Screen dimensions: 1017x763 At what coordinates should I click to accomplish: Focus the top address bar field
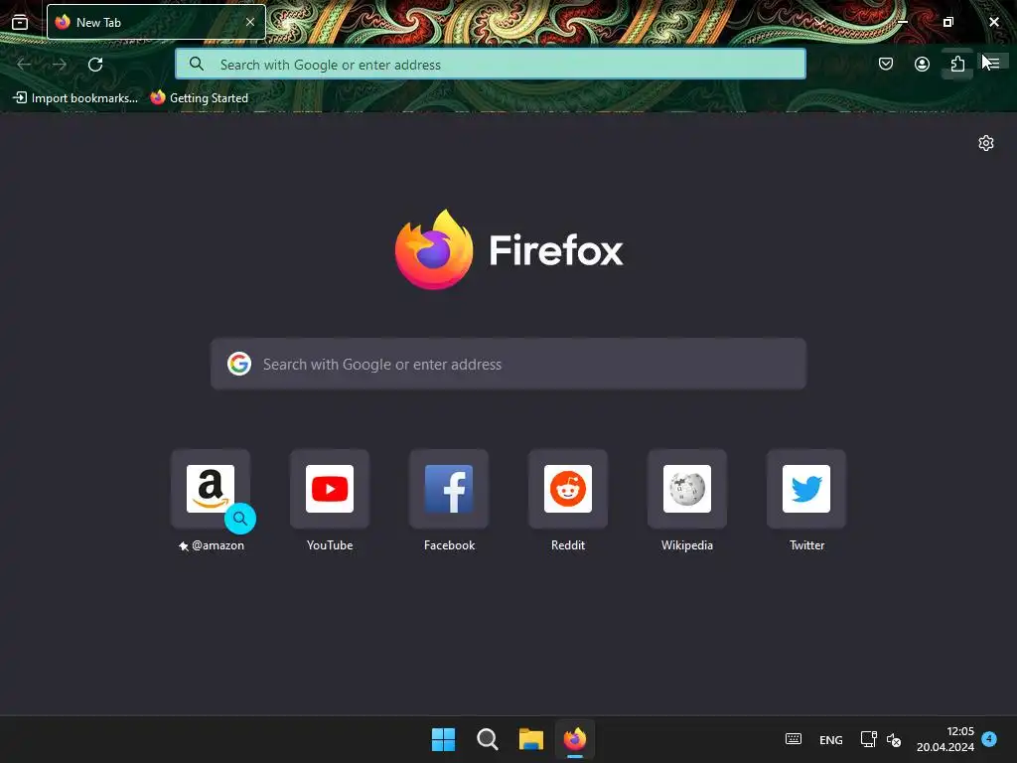(x=491, y=65)
